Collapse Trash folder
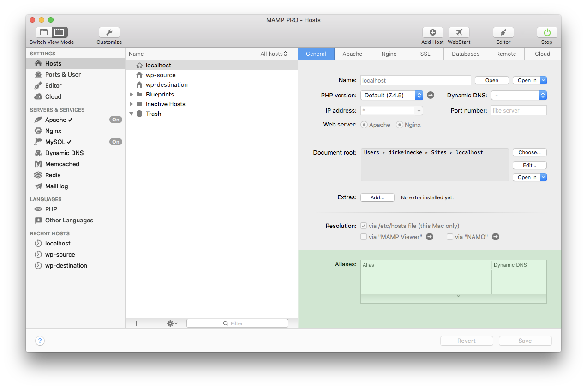Screen dimensions: 587x389 pyautogui.click(x=132, y=114)
